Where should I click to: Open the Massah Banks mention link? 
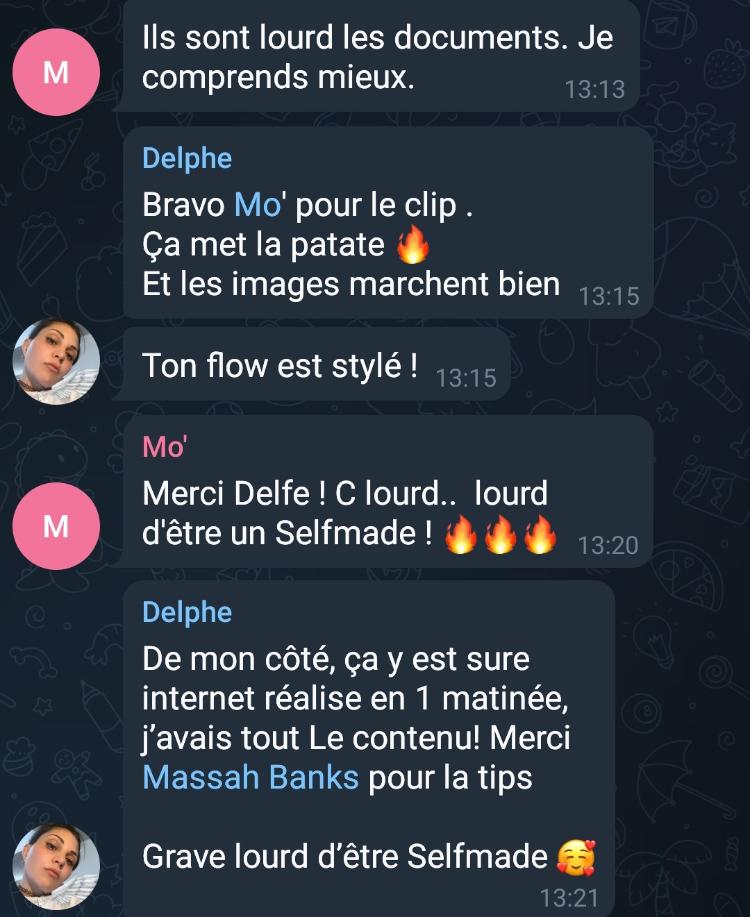click(251, 777)
